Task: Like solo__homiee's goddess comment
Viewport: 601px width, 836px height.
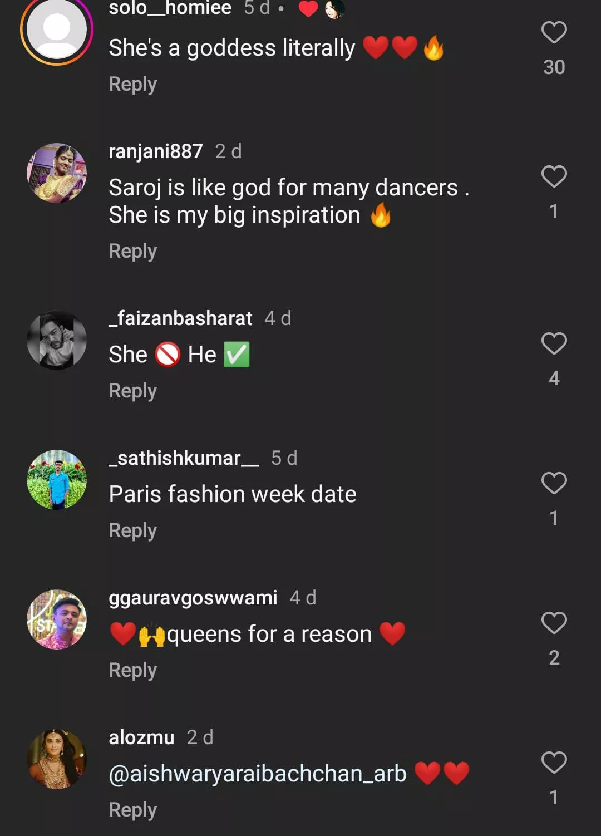Action: [554, 32]
